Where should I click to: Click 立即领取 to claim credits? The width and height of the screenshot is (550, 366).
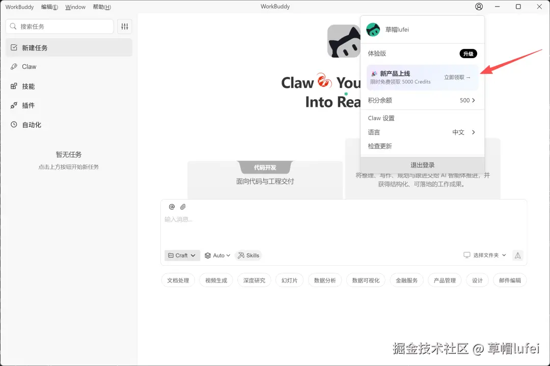[x=457, y=77]
